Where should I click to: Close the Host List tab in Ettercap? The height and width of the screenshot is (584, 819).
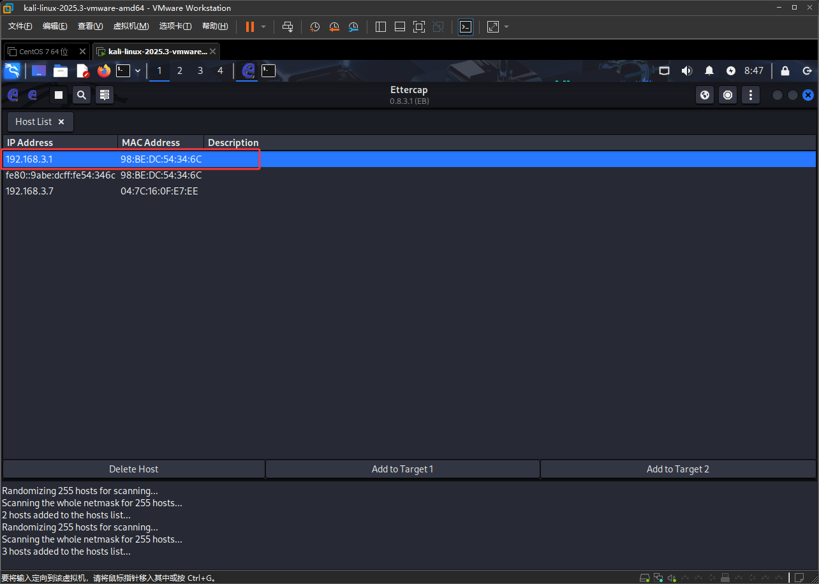coord(61,122)
